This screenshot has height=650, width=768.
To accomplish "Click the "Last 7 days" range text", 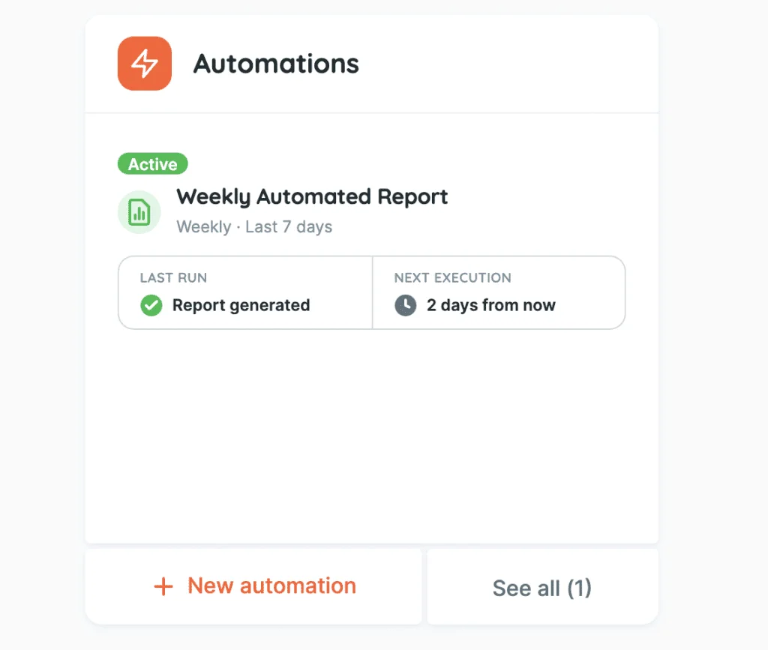I will (x=289, y=226).
